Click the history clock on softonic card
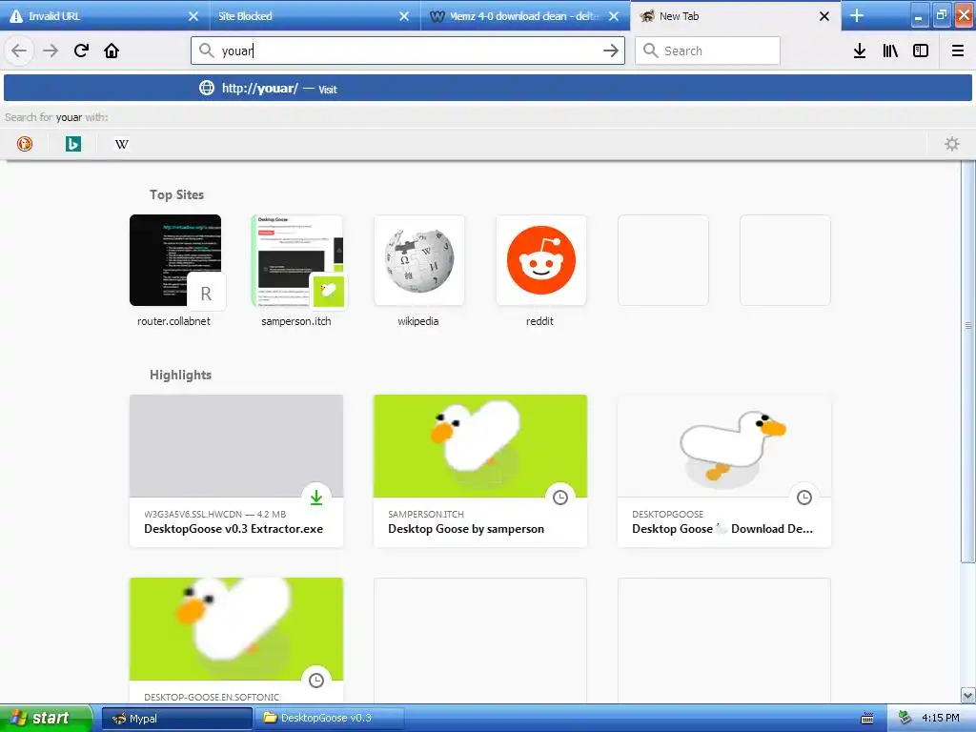This screenshot has height=732, width=976. click(x=316, y=681)
